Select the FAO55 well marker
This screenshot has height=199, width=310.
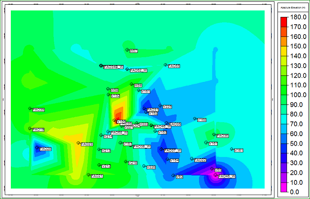pos(166,65)
